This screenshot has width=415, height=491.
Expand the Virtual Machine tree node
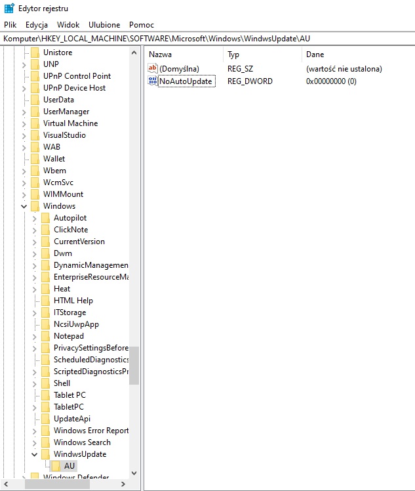(24, 123)
